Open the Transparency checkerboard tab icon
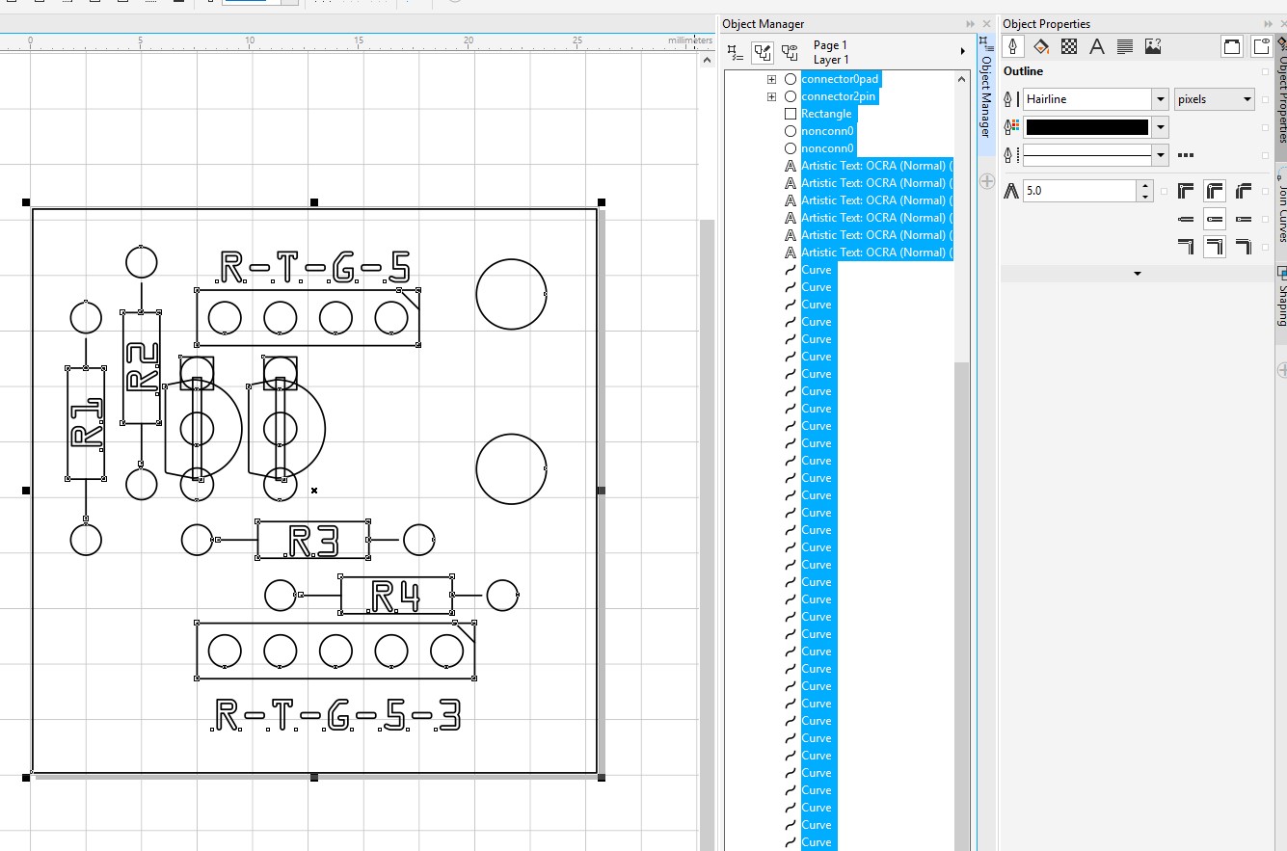Viewport: 1287px width, 851px height. click(x=1069, y=46)
